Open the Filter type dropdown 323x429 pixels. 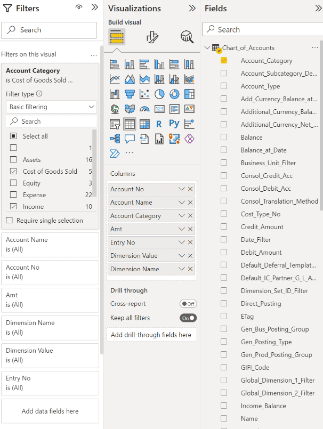click(51, 107)
